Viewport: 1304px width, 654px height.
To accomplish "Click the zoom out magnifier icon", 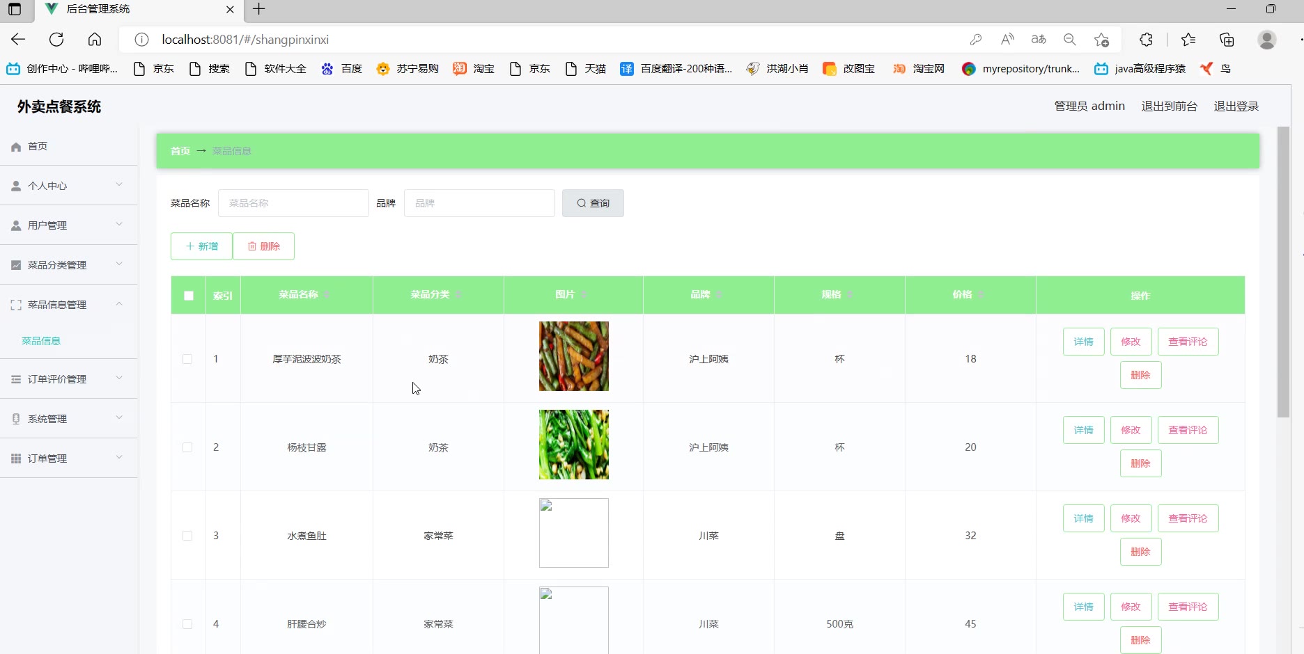I will 1070,40.
